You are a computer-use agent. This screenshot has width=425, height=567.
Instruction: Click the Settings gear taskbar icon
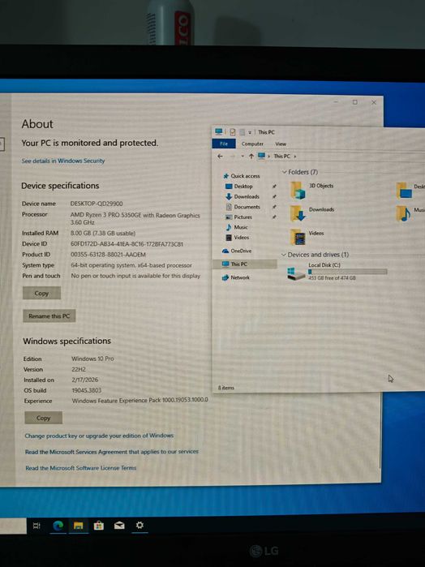point(140,525)
